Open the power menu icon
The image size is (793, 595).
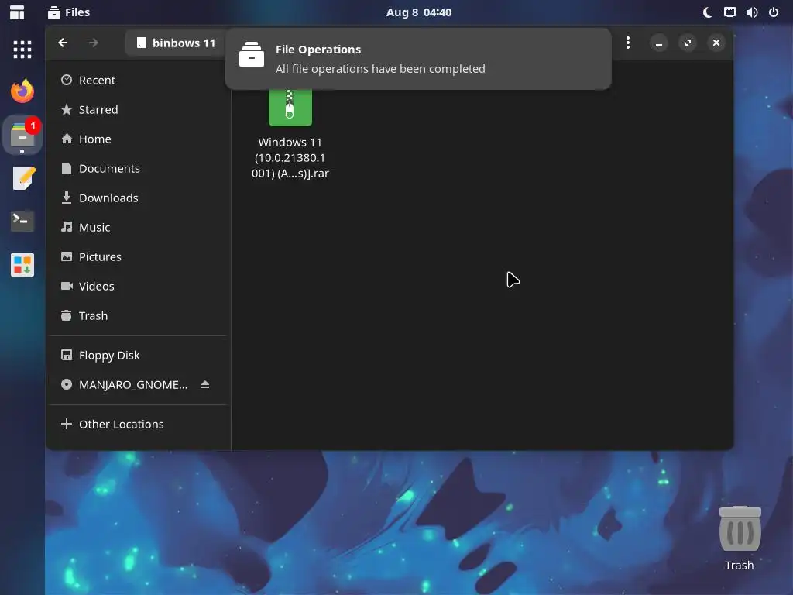(774, 12)
